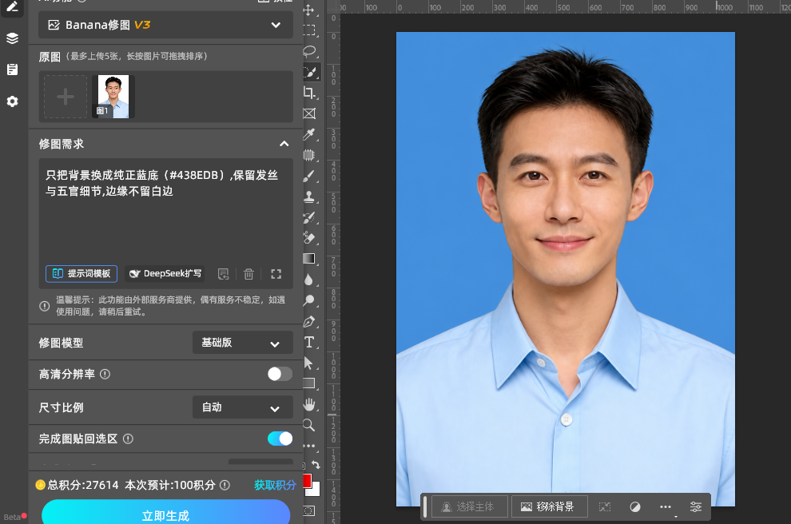The image size is (791, 524).
Task: Swap foreground and background colors
Action: 316,465
